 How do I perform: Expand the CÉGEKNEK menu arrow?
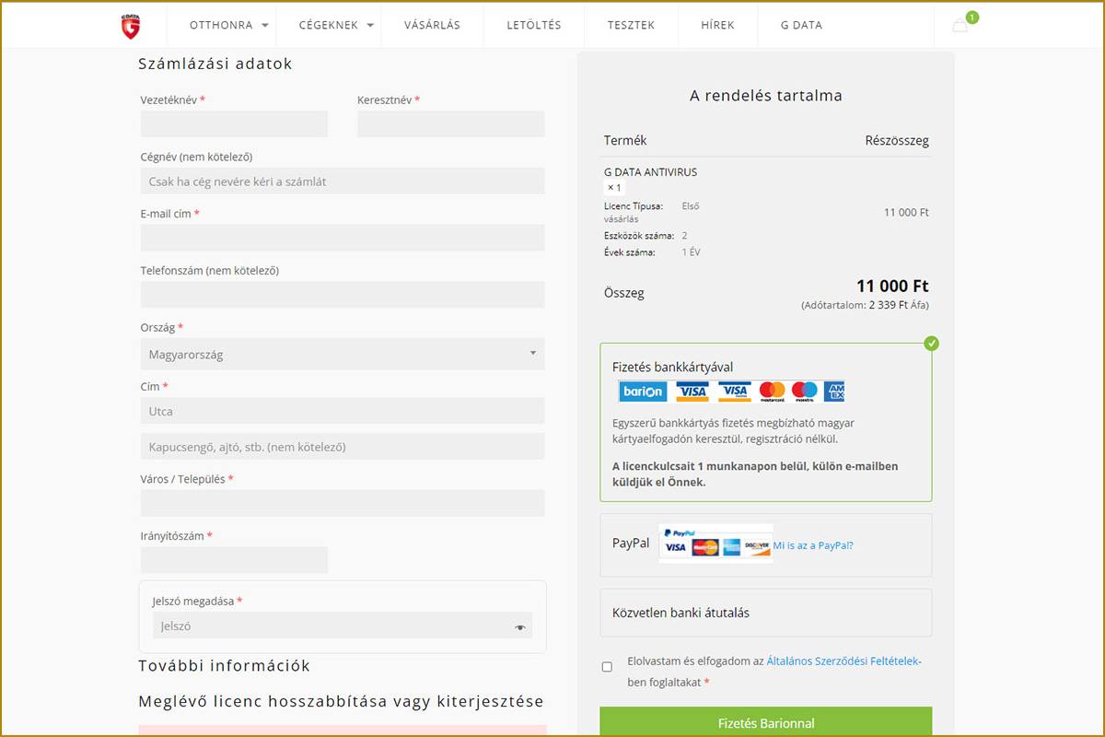tap(370, 26)
